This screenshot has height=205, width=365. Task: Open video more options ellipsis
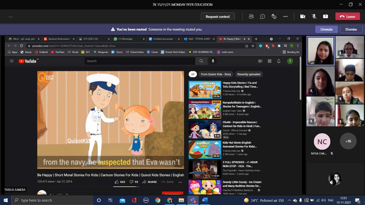180,182
